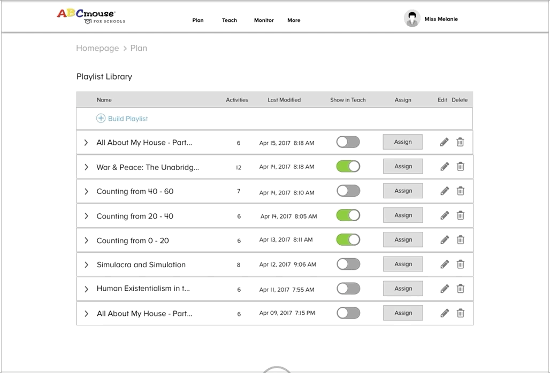Delete the War & Peace playlist via trash icon
The height and width of the screenshot is (373, 550).
click(x=460, y=166)
